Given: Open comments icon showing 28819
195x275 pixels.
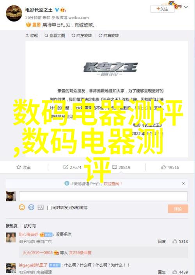Looking at the screenshot, I should click(x=115, y=167).
